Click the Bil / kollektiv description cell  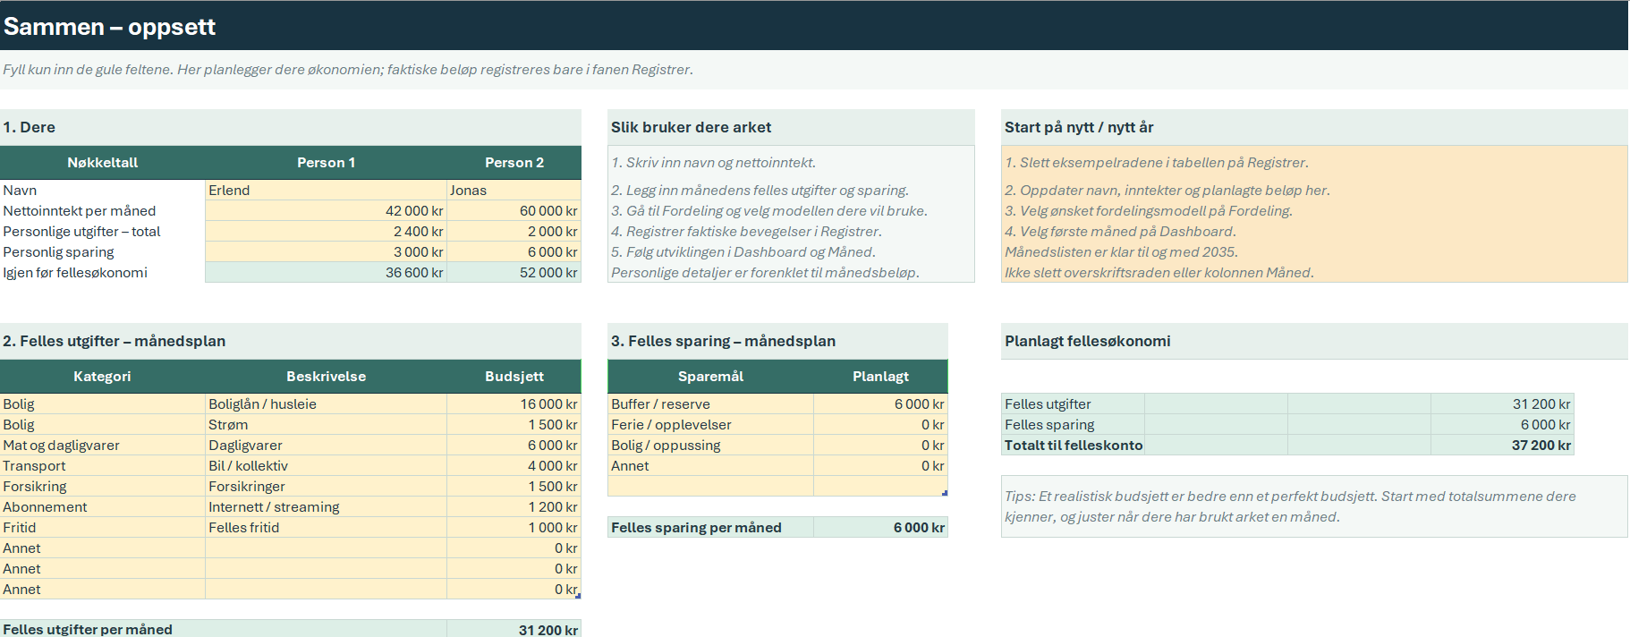326,465
